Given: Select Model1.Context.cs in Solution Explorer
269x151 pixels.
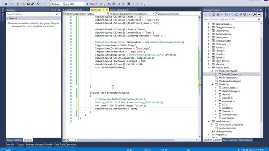Looking at the screenshot, I should 231,74.
